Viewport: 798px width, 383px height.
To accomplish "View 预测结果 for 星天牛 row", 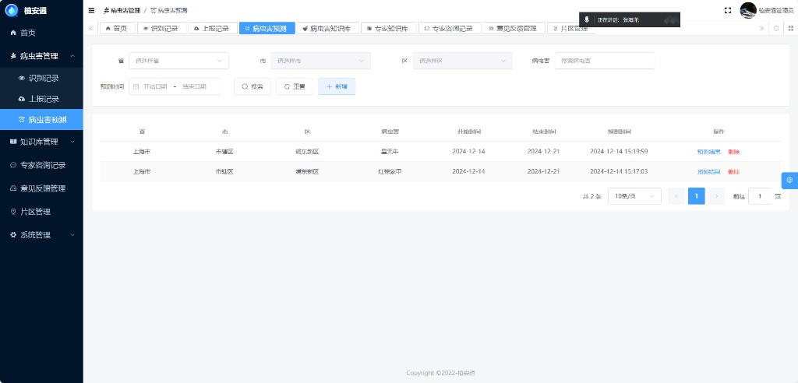I will (708, 152).
